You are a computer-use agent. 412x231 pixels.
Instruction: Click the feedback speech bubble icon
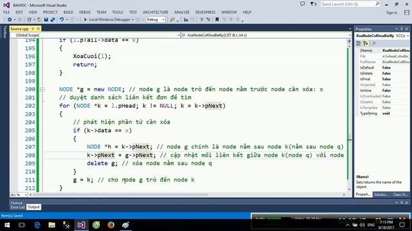pyautogui.click(x=303, y=4)
